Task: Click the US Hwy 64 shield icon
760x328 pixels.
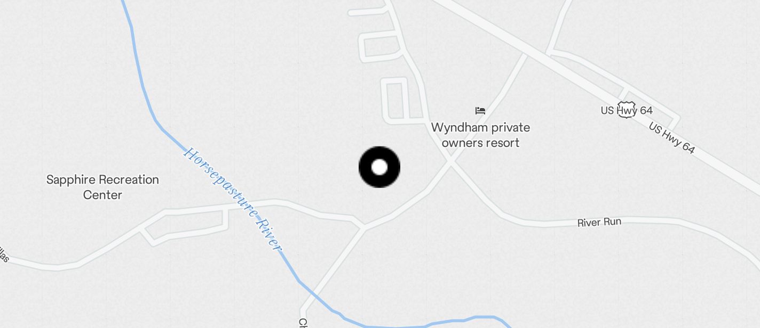Action: click(x=626, y=110)
